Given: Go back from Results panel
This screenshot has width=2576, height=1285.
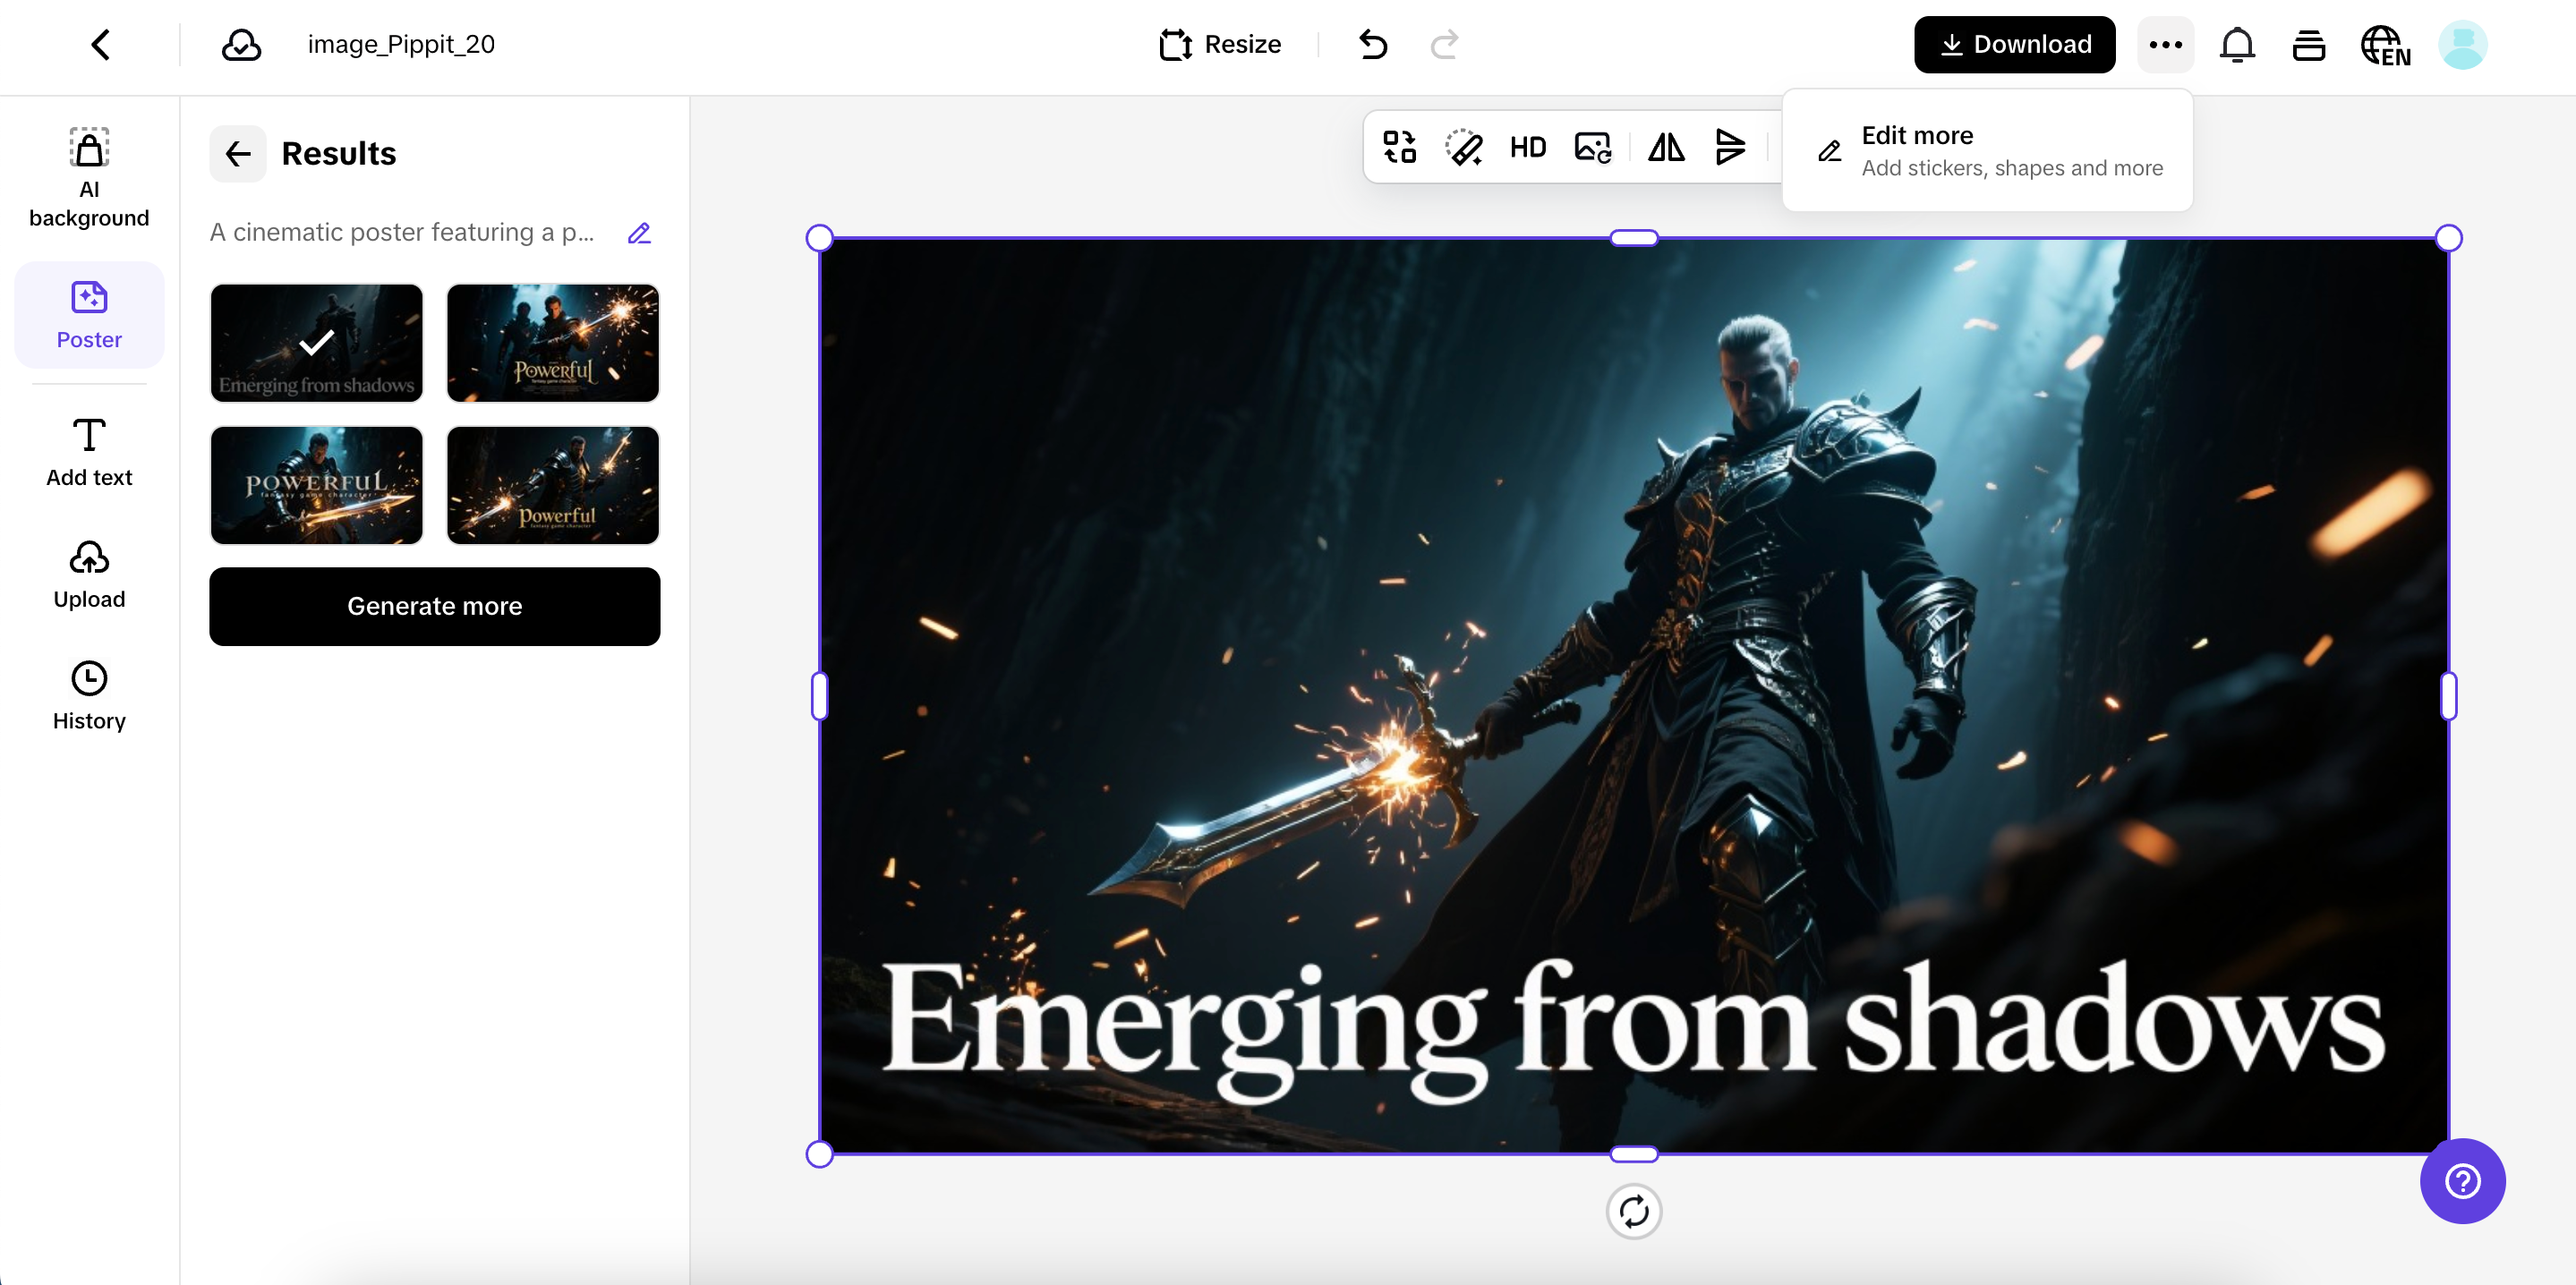Looking at the screenshot, I should (238, 153).
